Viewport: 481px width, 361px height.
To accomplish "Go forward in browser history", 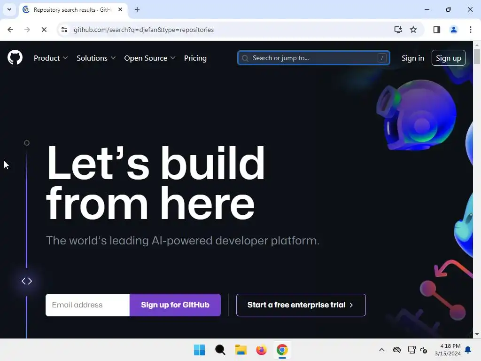I will click(x=27, y=30).
